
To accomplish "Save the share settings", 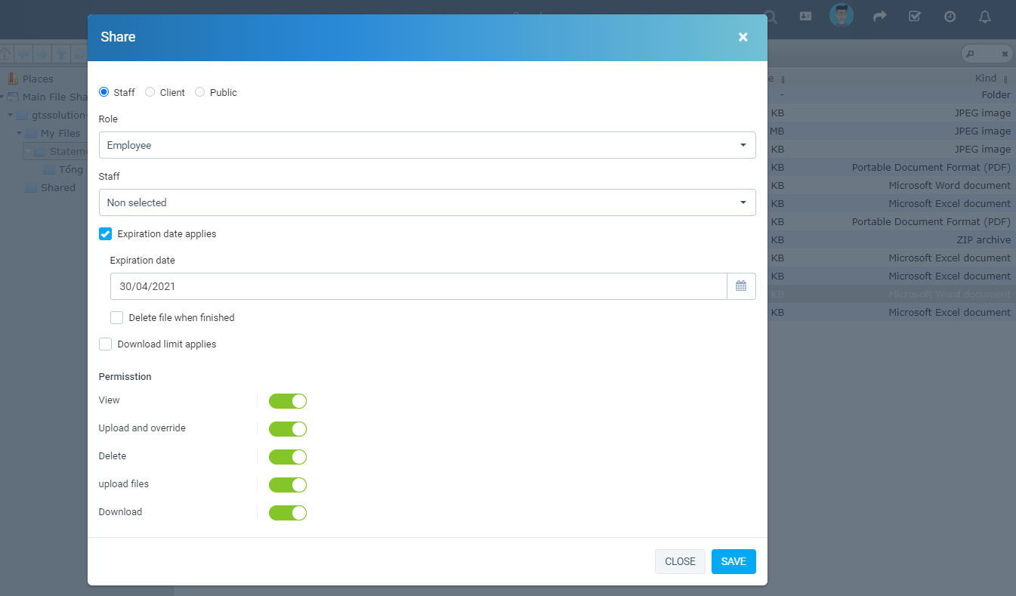I will tap(733, 561).
